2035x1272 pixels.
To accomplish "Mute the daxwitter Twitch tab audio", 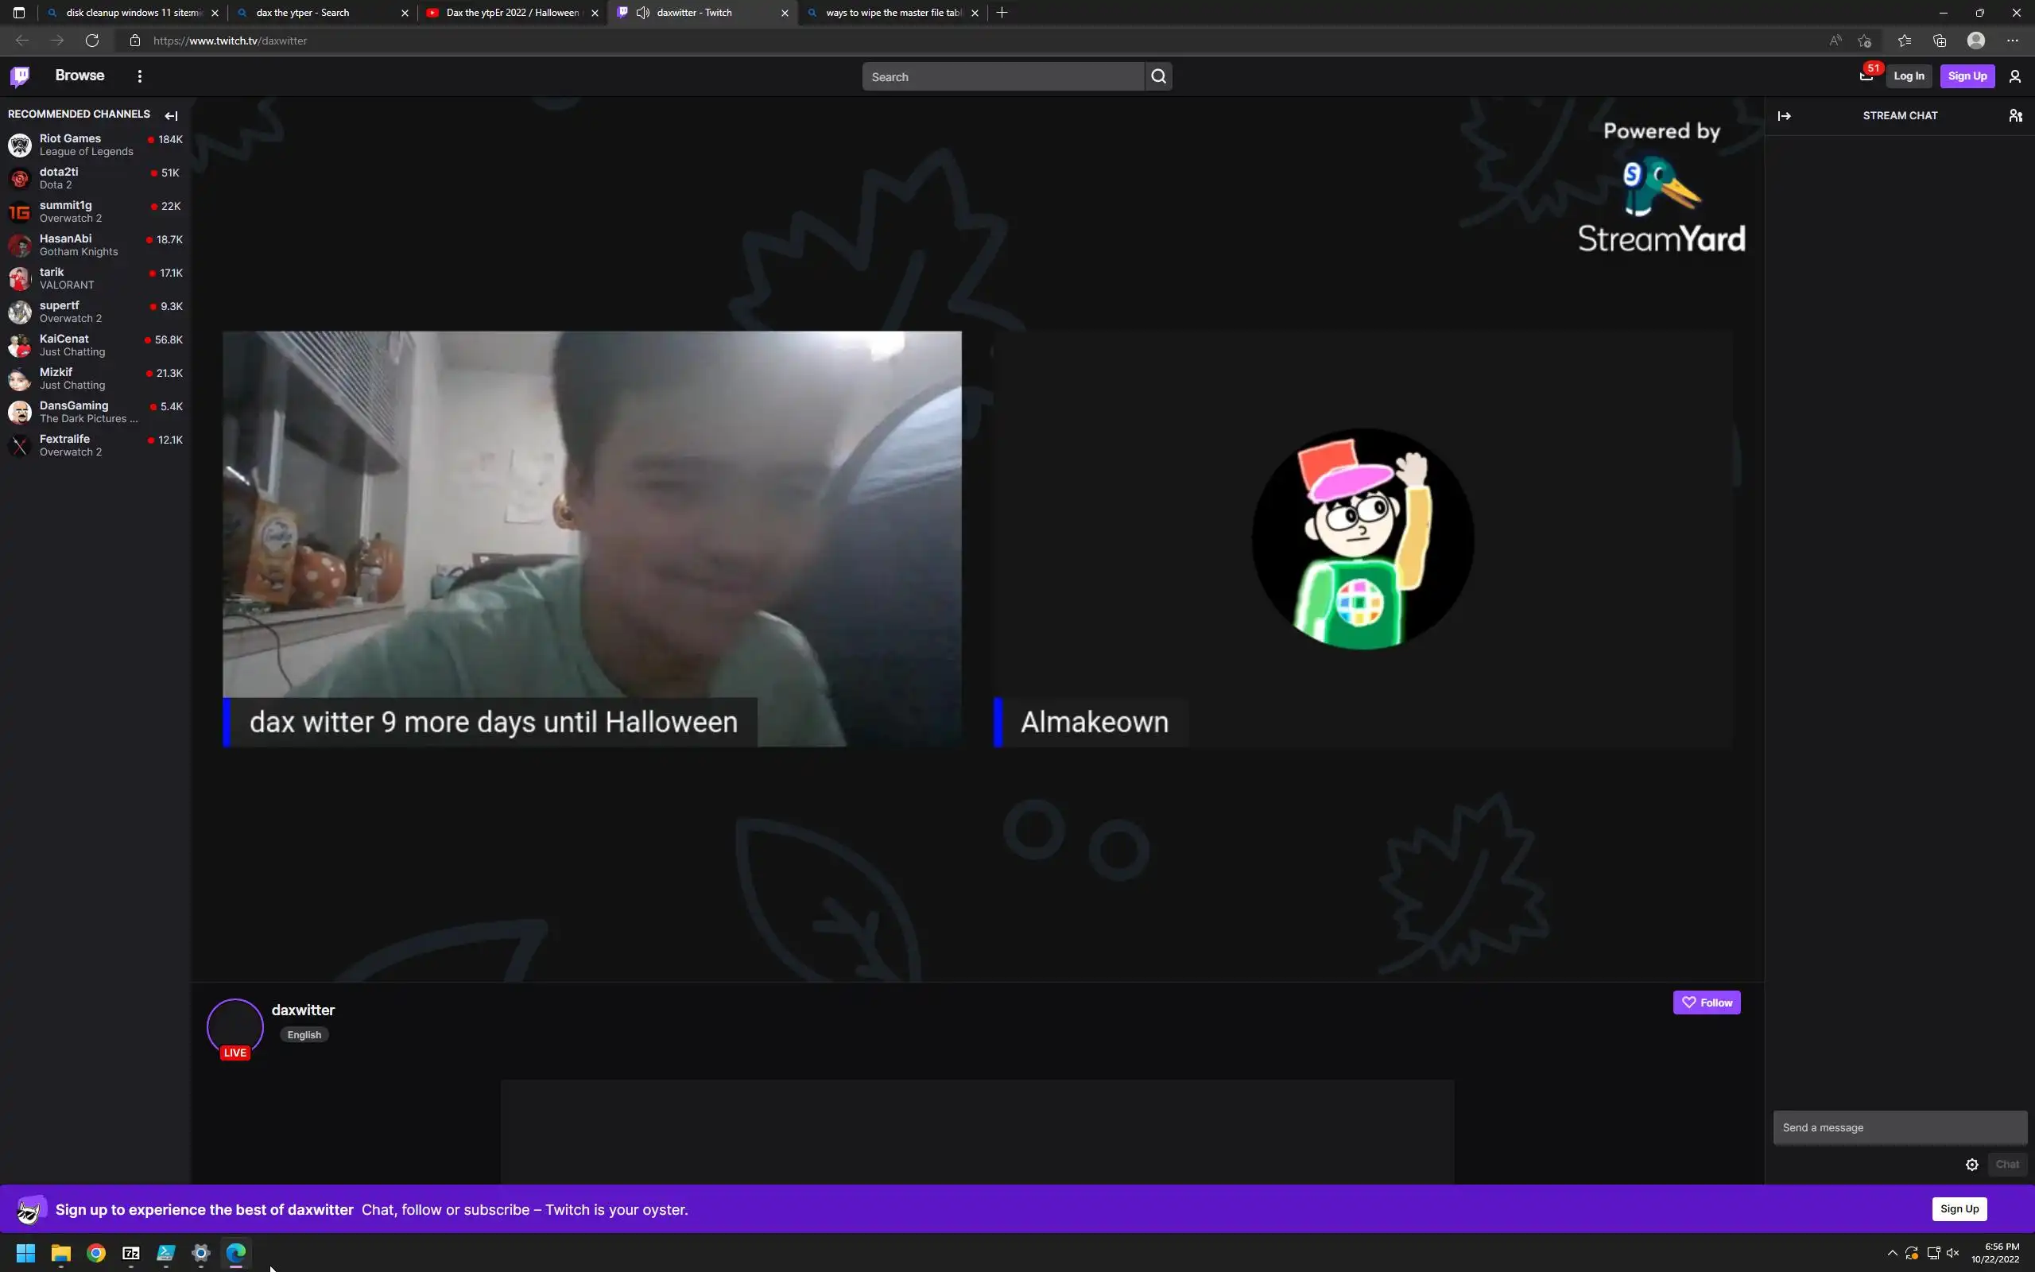I will coord(643,13).
